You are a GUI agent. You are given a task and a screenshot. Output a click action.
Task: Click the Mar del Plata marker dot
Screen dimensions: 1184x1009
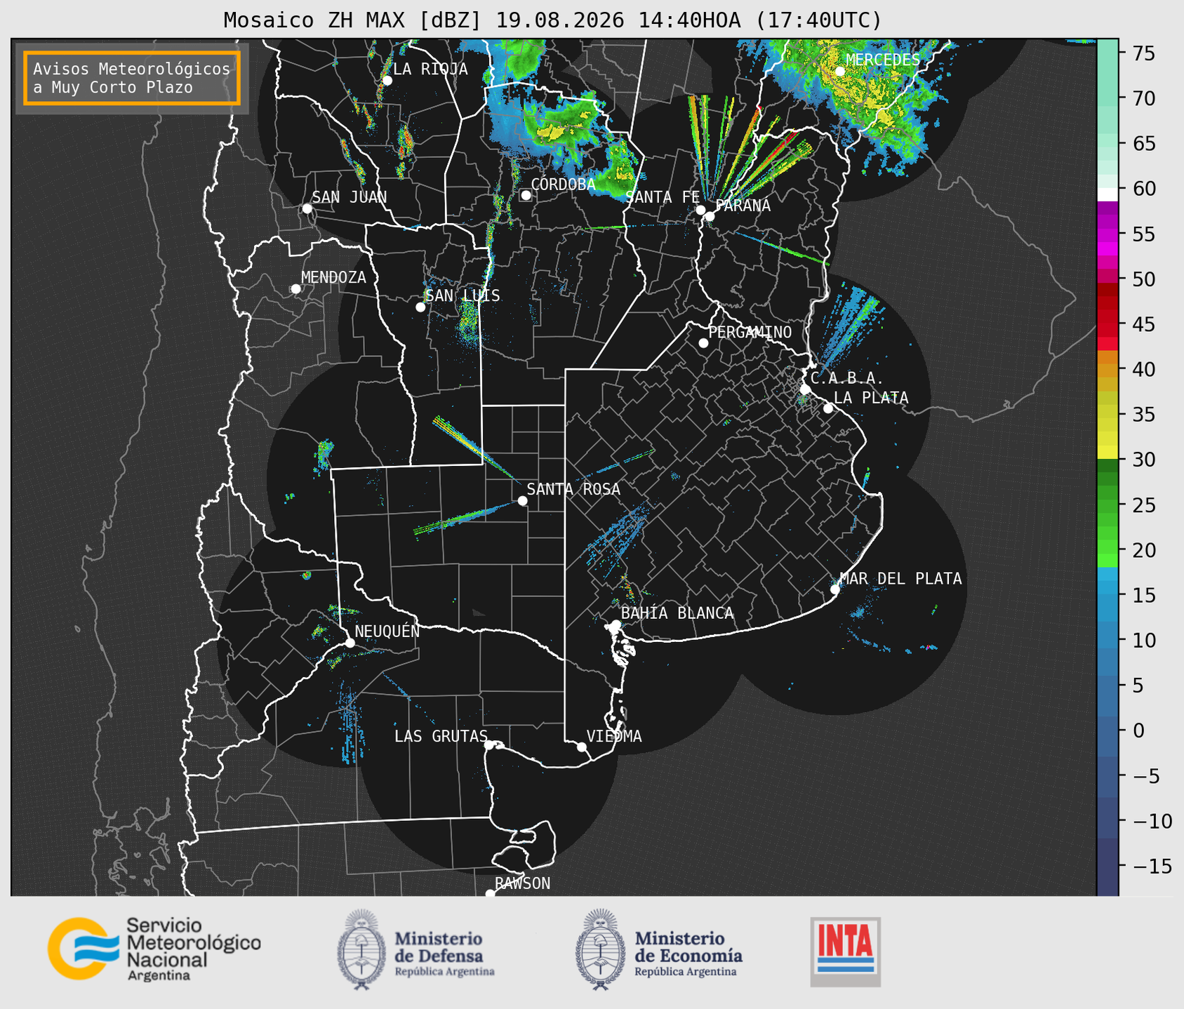pyautogui.click(x=834, y=589)
